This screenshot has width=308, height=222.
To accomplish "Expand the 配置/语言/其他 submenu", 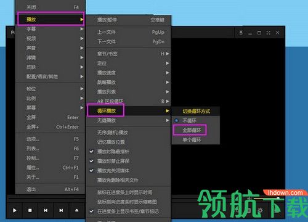I will point(51,76).
